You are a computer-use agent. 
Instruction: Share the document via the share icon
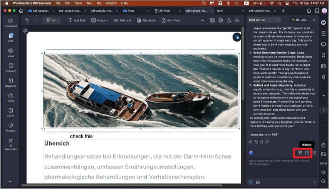click(x=229, y=20)
